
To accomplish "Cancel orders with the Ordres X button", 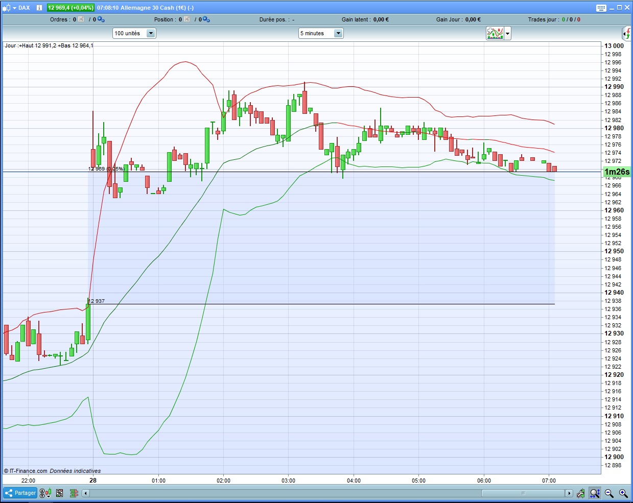I will pos(81,19).
